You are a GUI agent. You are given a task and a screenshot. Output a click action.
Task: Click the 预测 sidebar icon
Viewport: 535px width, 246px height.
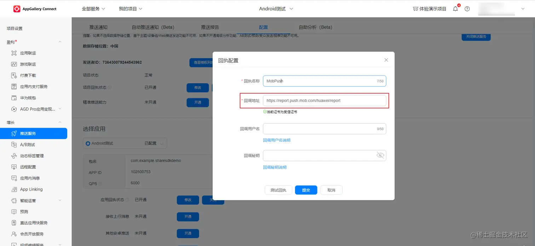[14, 212]
